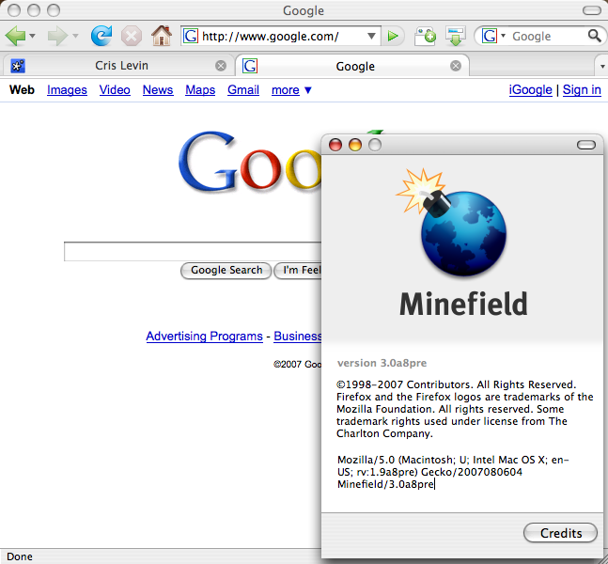Toggle the browser window toolbar pill button
This screenshot has width=608, height=564.
pos(592,10)
